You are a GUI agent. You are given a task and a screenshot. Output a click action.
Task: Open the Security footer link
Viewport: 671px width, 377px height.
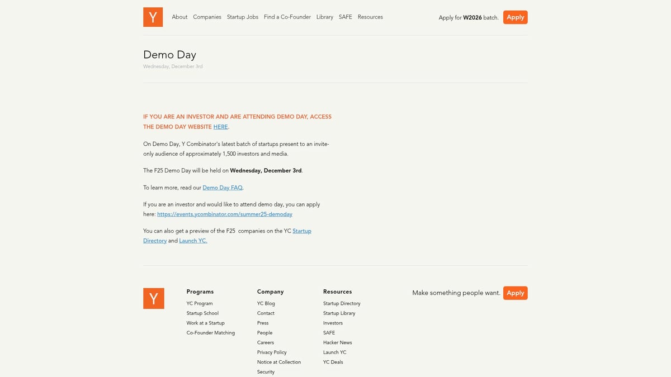tap(266, 372)
